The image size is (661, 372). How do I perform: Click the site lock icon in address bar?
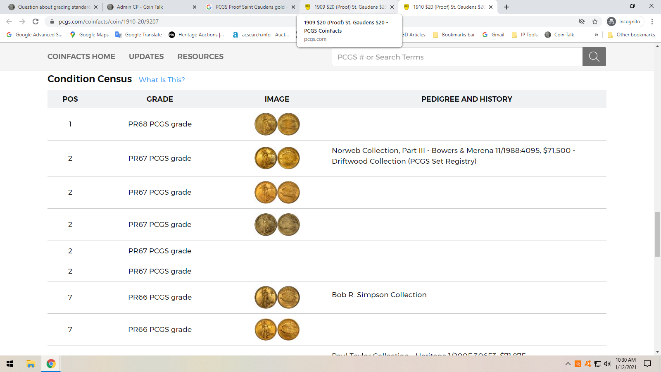pyautogui.click(x=52, y=21)
